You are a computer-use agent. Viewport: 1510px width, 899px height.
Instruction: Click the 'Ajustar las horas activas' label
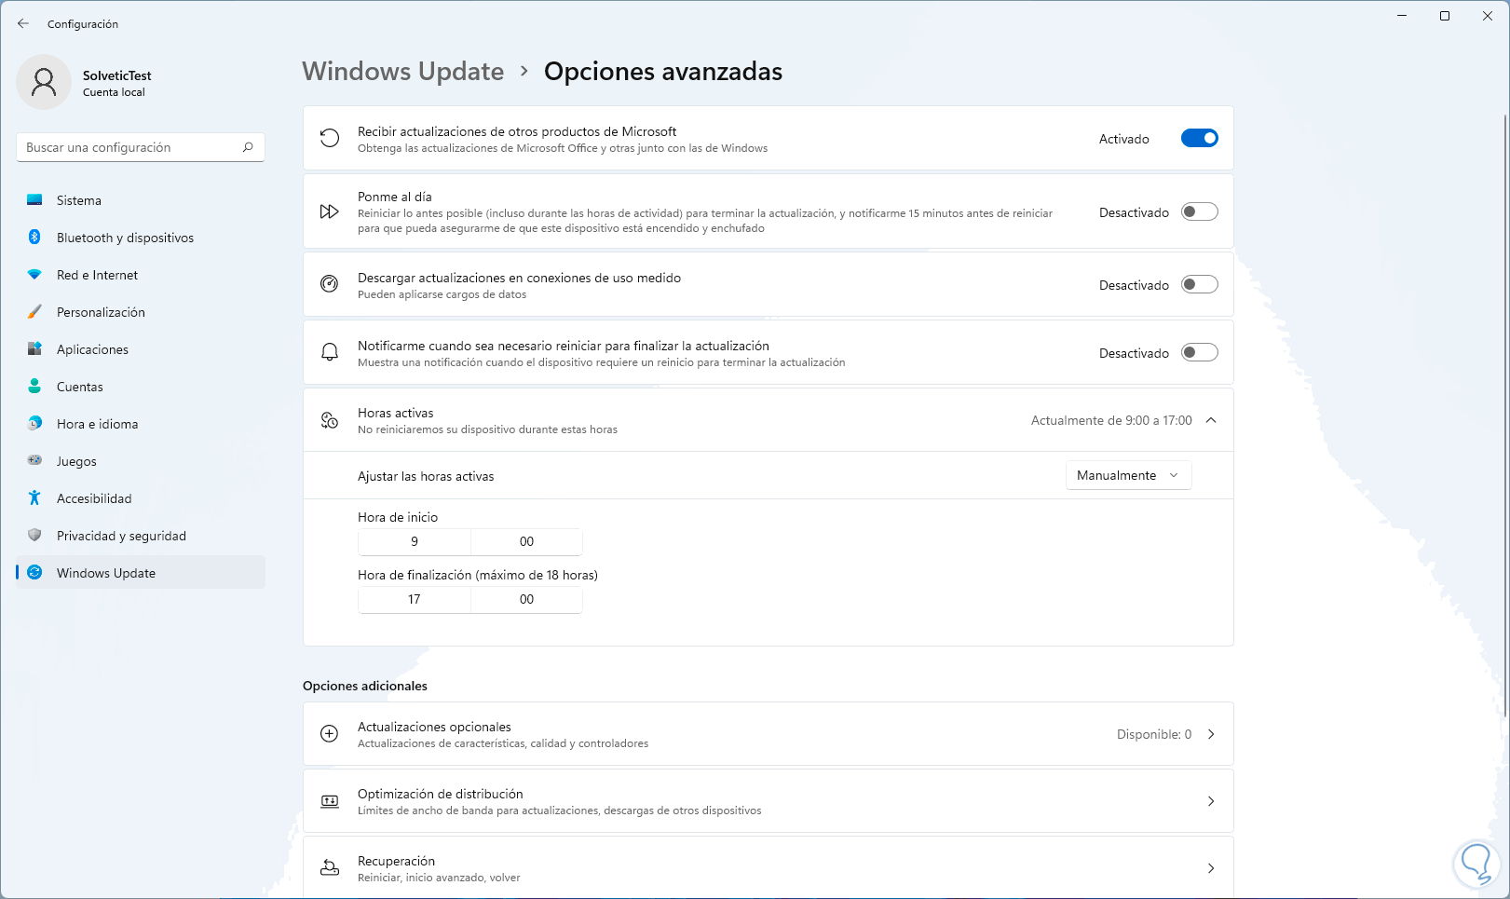(426, 476)
